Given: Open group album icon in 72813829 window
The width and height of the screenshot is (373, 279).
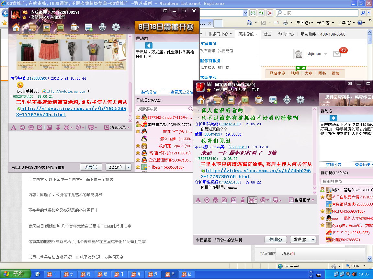Looking at the screenshot, I should point(47,28).
